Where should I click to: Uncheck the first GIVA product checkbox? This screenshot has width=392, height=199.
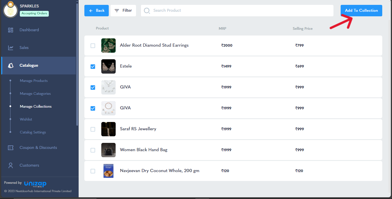[x=93, y=87]
